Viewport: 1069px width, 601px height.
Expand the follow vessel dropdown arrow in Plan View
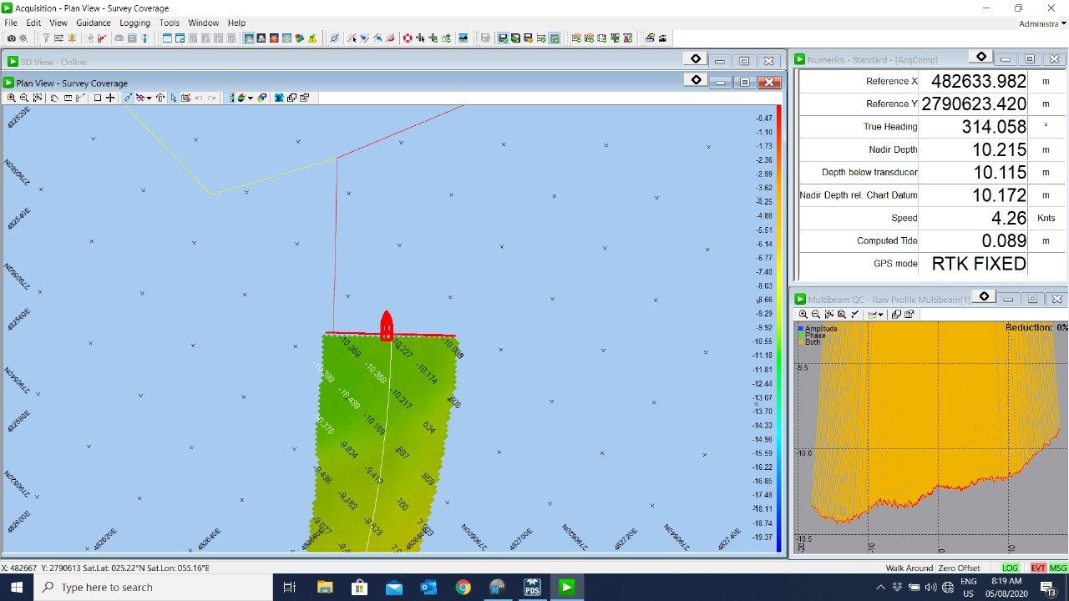pos(149,98)
